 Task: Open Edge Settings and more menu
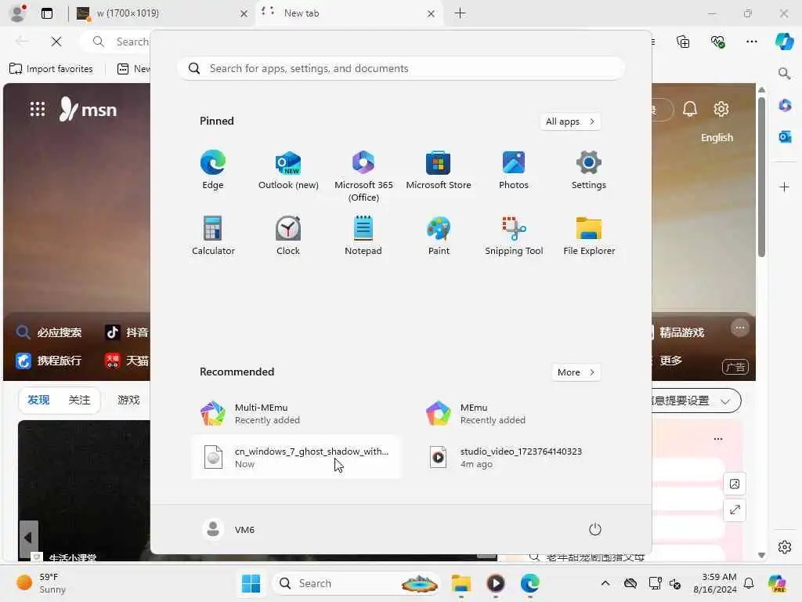click(x=751, y=42)
